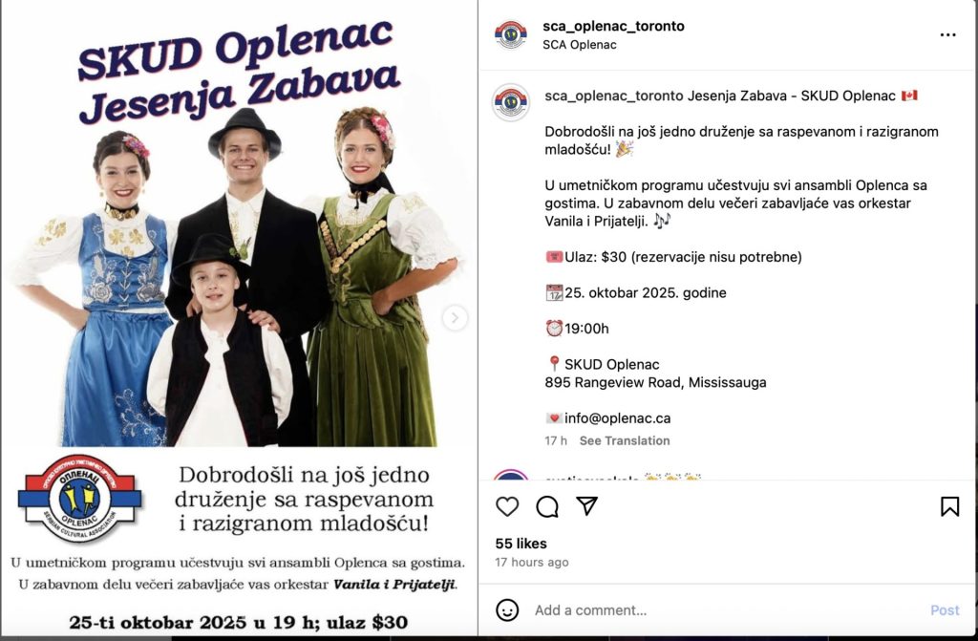
Task: Click the commenter avatar below caption
Action: (511, 475)
